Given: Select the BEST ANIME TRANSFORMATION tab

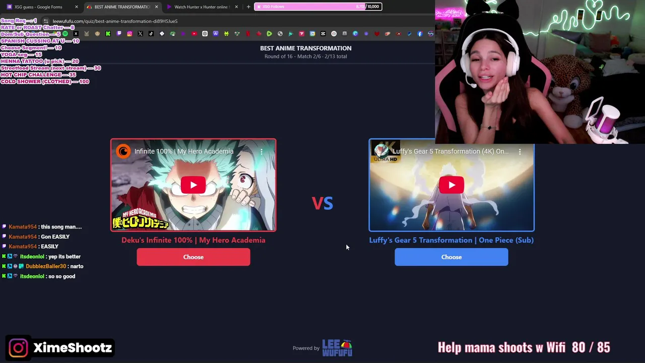Looking at the screenshot, I should click(122, 7).
